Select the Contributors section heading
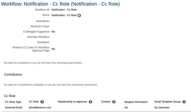The height and width of the screenshot is (112, 191). click(13, 74)
